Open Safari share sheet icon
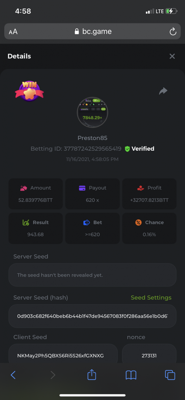 (x=92, y=374)
